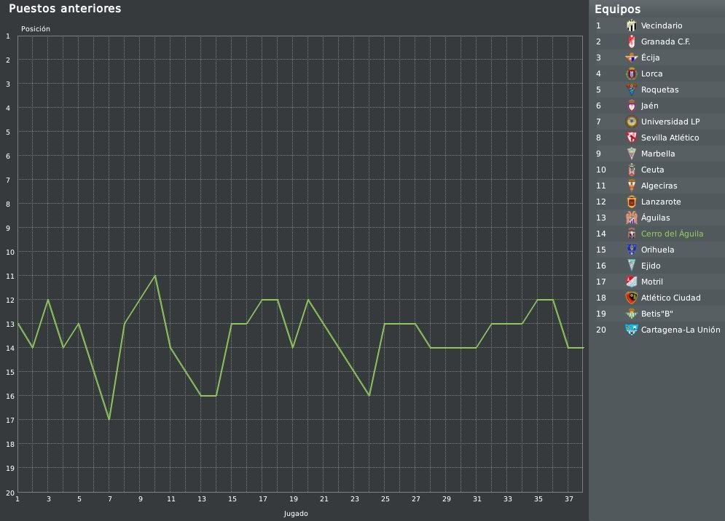Click graph dip at matchday 24

click(x=369, y=395)
